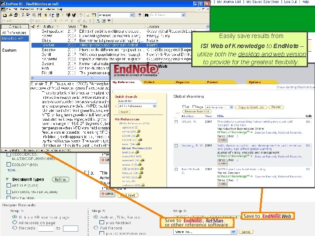Enable the 'plus Abstract' checkbox
The height and width of the screenshot is (236, 315).
pyautogui.click(x=102, y=222)
